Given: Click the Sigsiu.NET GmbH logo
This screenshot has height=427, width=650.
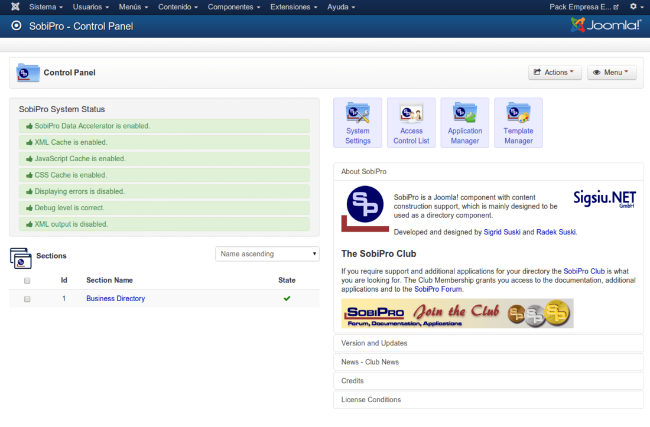Looking at the screenshot, I should (604, 199).
